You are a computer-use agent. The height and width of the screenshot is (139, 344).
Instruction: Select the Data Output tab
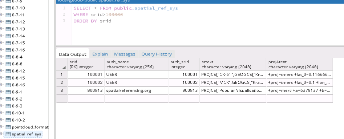click(73, 54)
